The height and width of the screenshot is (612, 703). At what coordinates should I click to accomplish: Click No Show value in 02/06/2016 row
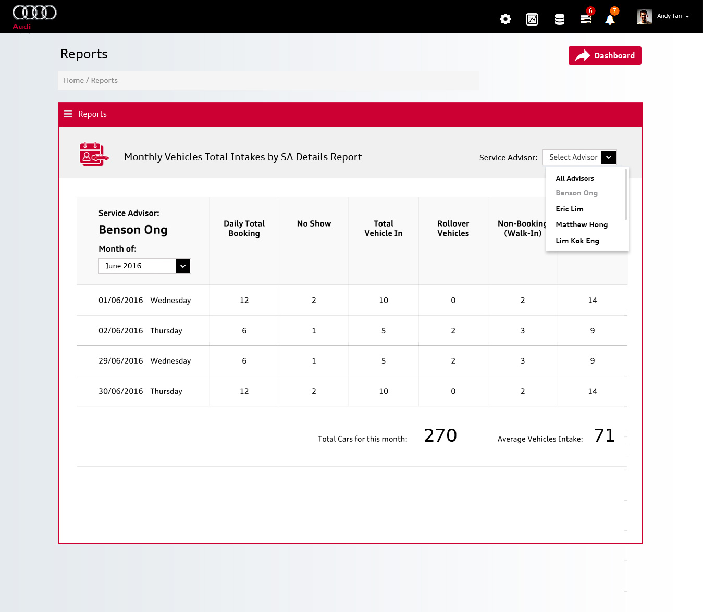pos(314,331)
